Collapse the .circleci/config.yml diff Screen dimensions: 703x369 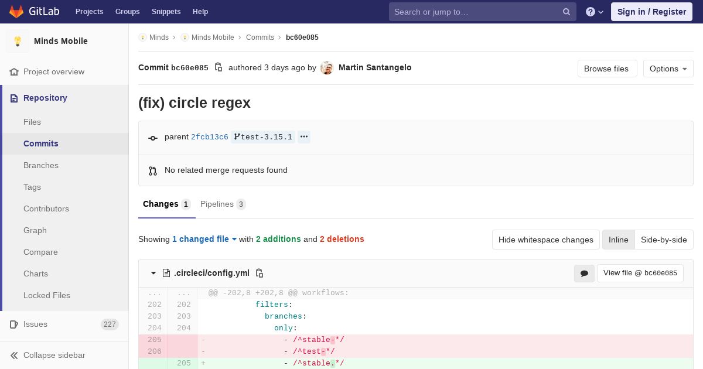click(153, 273)
